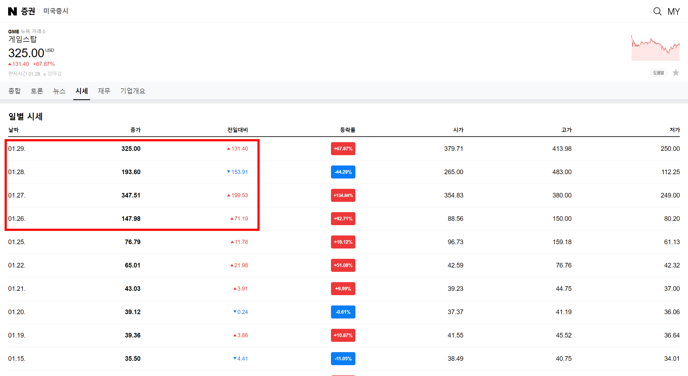
Task: Click the -0.61% blue badge
Action: [x=343, y=312]
